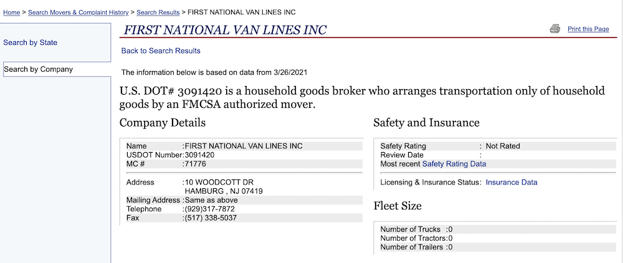Screen dimensions: 623x263
Task: Click the Not Rated safety rating value
Action: 503,146
